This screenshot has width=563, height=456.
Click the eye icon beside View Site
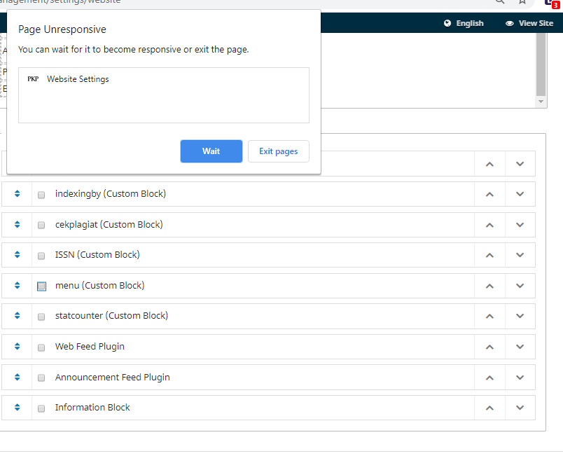(x=510, y=24)
